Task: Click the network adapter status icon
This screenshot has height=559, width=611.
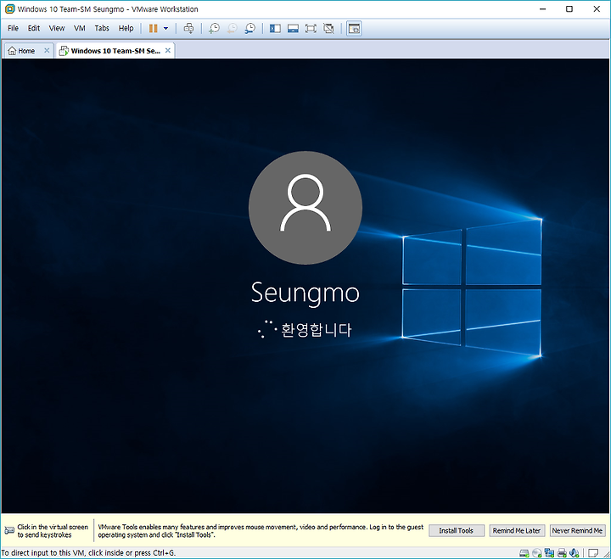Action: (549, 553)
